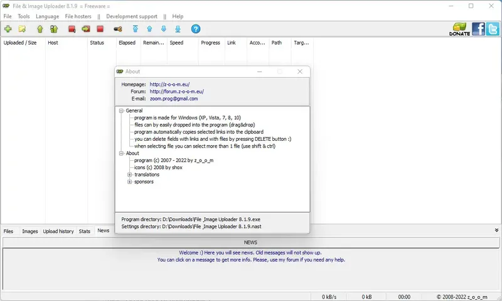Image resolution: width=502 pixels, height=301 pixels.
Task: Switch to the Files tab
Action: click(x=8, y=231)
